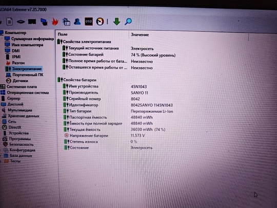Viewport: 277px width, 208px height.
Task: Click the 11.573 V voltage value
Action: tap(137, 136)
